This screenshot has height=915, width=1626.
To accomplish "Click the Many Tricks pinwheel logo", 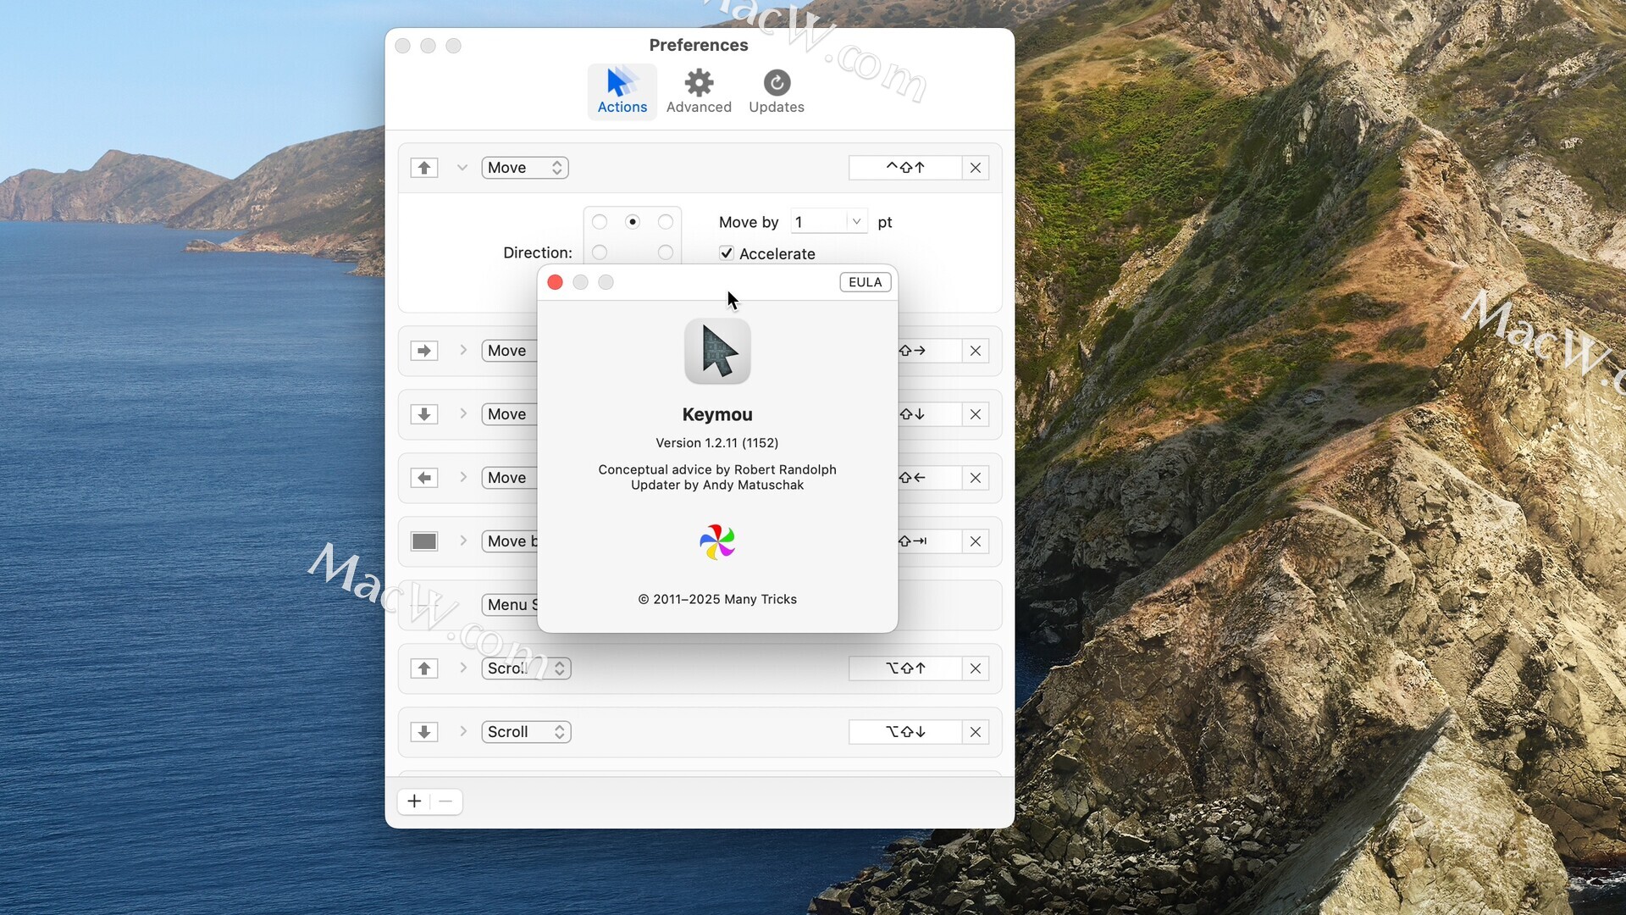I will click(717, 542).
